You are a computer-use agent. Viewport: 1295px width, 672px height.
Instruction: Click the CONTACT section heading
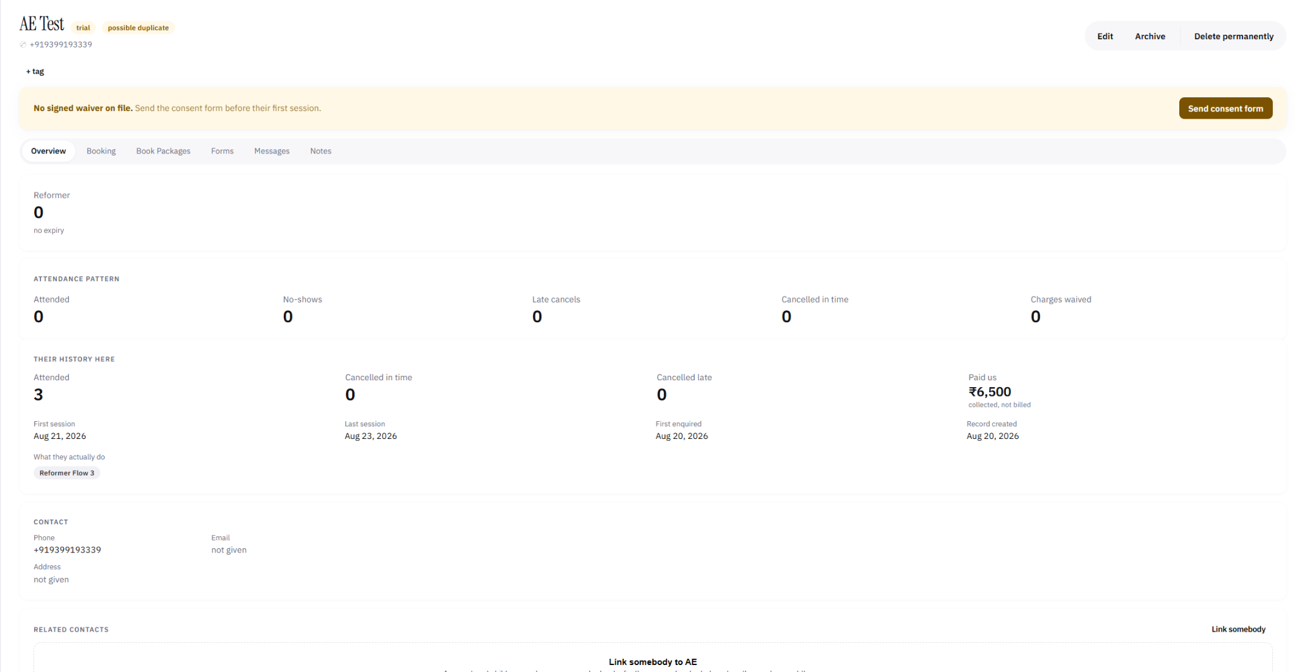click(x=51, y=522)
